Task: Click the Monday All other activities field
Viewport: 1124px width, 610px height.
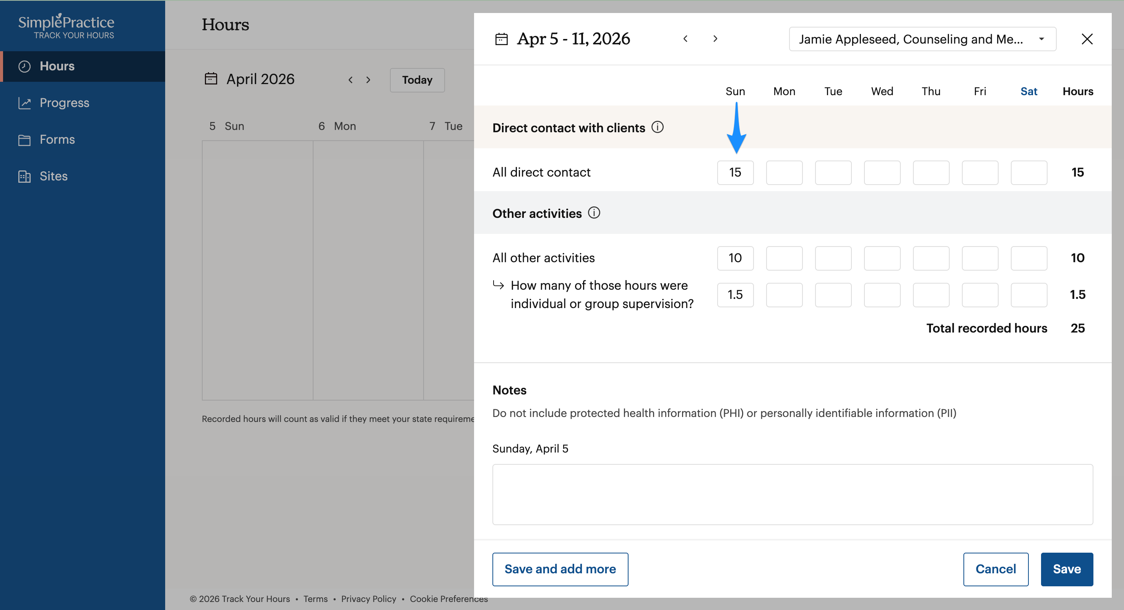Action: pos(784,258)
